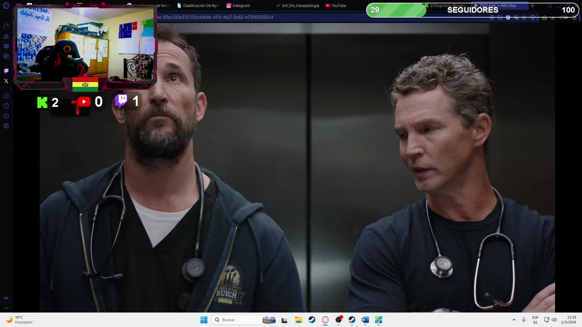Open History clock icon in sidebar
582x327 pixels.
[6, 106]
